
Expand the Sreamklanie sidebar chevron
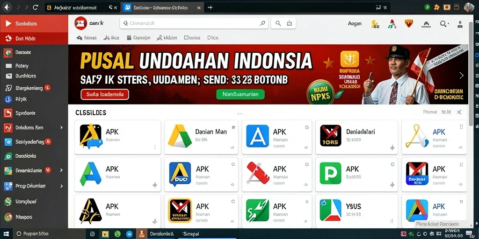click(x=61, y=170)
